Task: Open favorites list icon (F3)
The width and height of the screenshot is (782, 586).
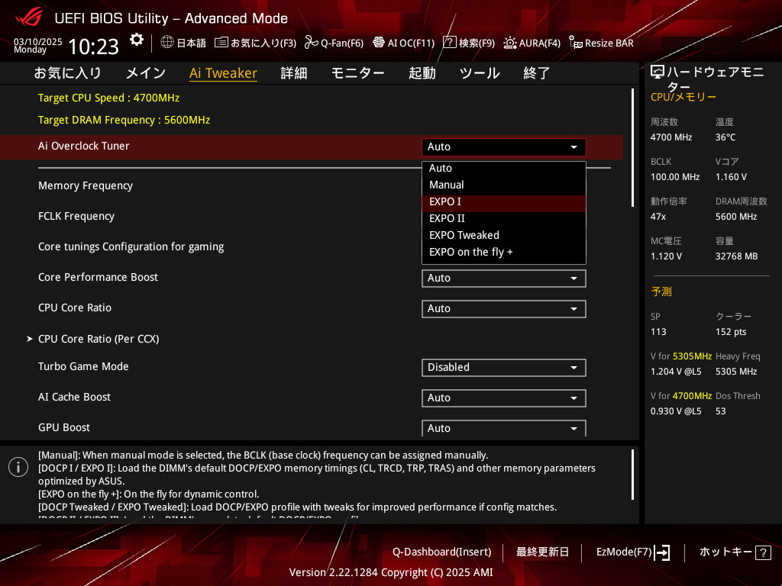Action: pos(221,43)
